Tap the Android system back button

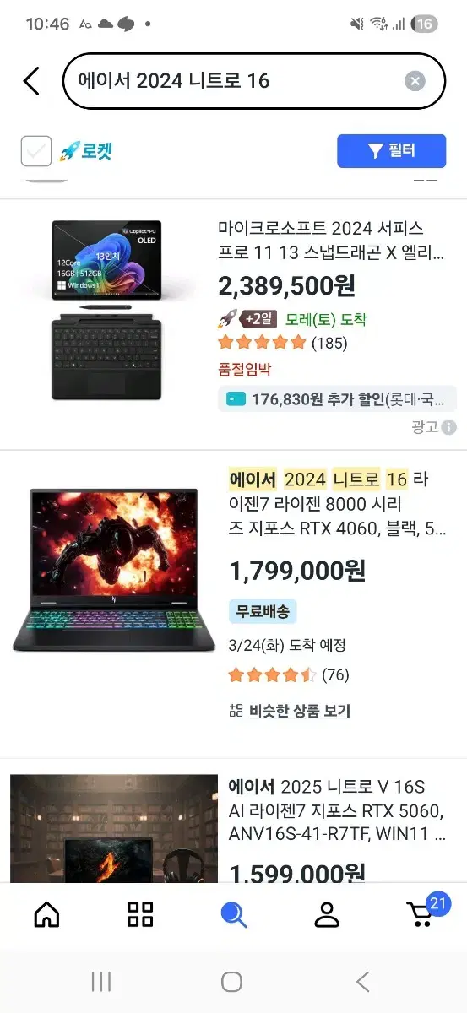[363, 982]
